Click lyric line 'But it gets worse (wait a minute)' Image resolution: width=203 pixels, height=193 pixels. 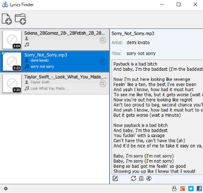click(x=147, y=115)
